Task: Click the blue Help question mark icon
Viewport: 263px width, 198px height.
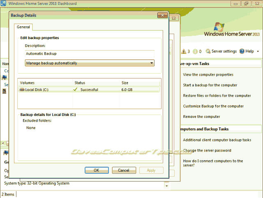Action: 242,51
